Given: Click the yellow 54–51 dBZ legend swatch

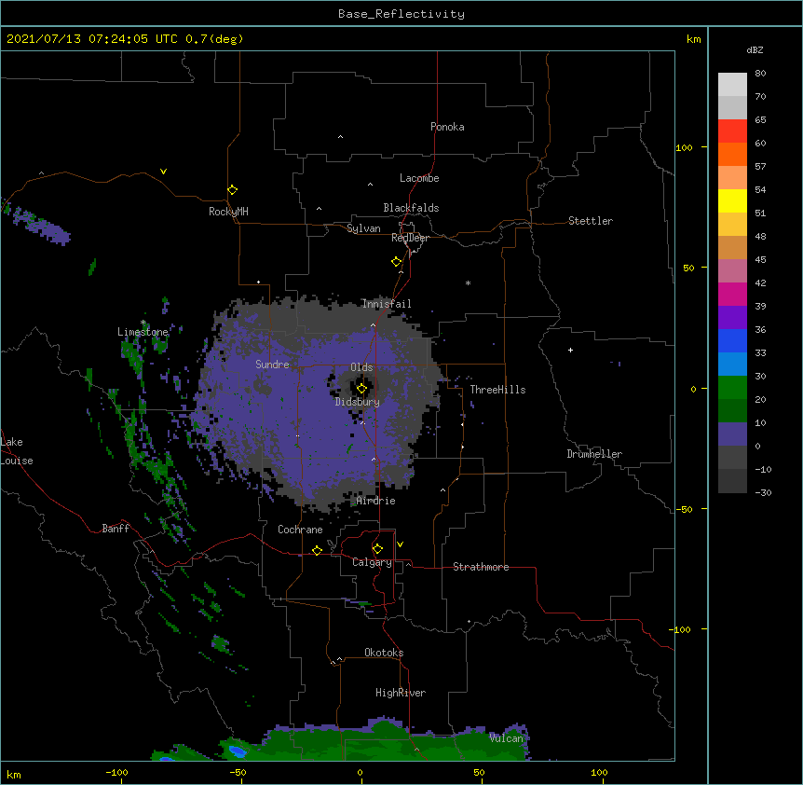Looking at the screenshot, I should pos(732,200).
